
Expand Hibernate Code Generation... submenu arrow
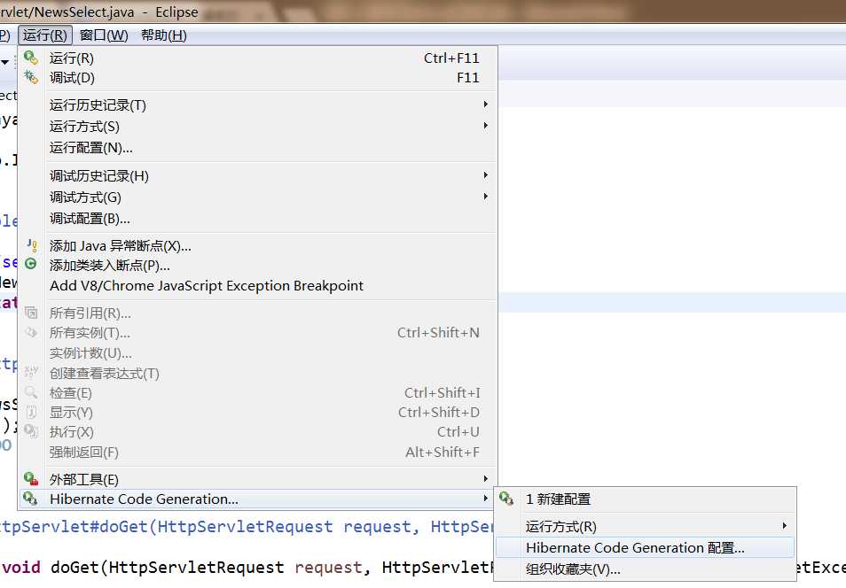tap(486, 499)
